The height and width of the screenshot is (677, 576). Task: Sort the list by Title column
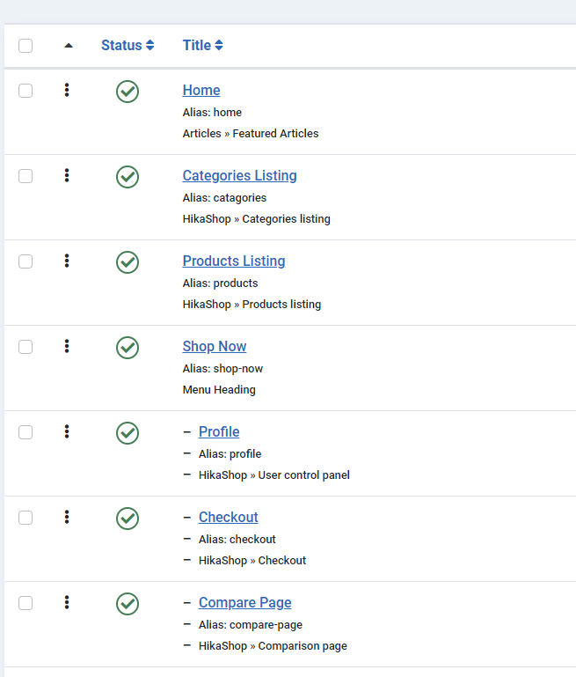coord(202,46)
